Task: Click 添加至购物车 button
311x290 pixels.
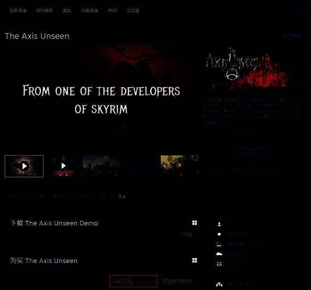Action: (x=177, y=281)
